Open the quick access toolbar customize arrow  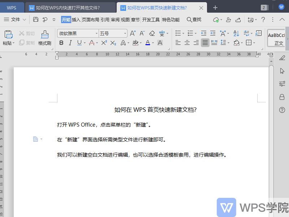[x=54, y=20]
